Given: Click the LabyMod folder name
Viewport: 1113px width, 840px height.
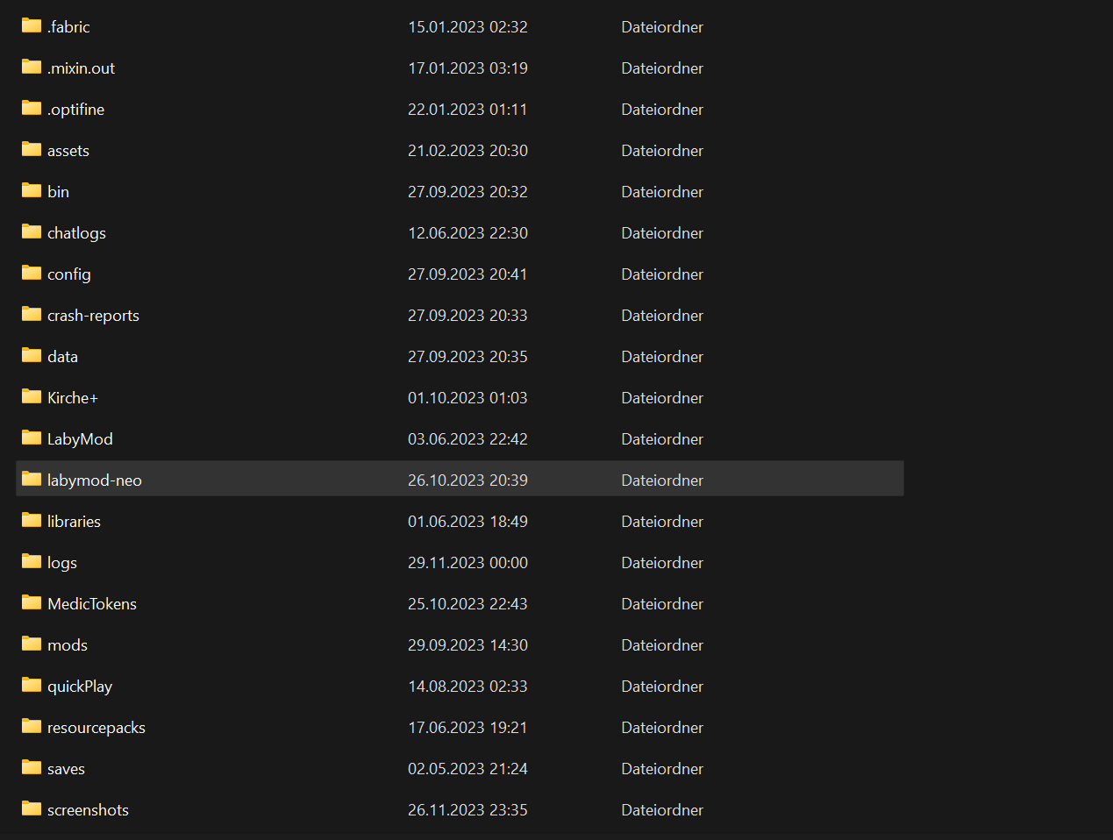Looking at the screenshot, I should [x=80, y=439].
